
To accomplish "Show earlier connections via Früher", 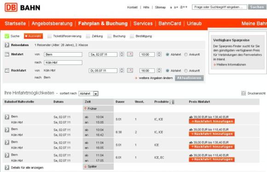I will click(x=92, y=108).
